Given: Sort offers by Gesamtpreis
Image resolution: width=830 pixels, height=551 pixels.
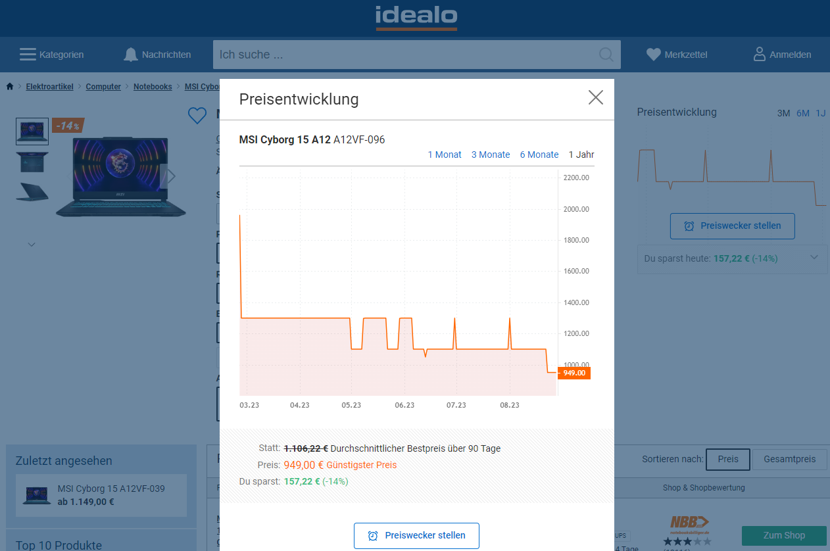Looking at the screenshot, I should 789,460.
